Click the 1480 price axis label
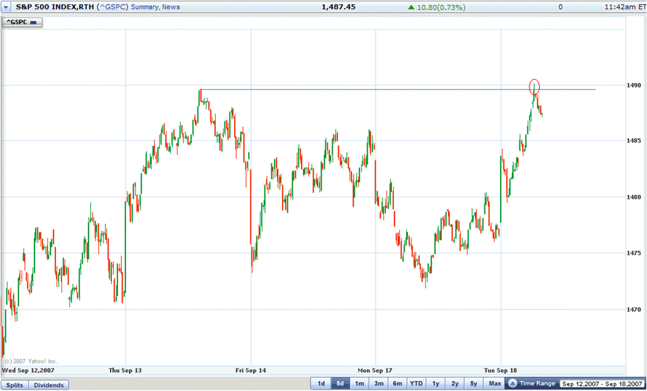647x391 pixels. pyautogui.click(x=634, y=197)
